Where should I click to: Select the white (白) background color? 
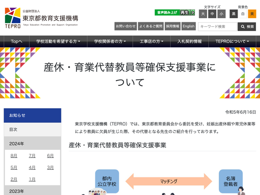[243, 14]
